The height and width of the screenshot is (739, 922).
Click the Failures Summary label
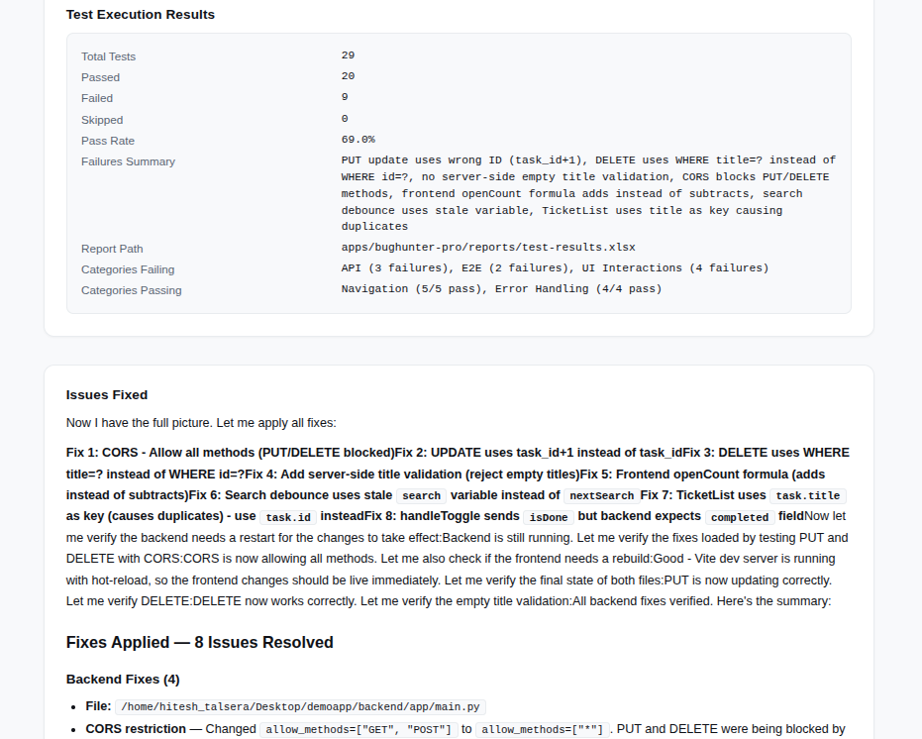pyautogui.click(x=128, y=161)
